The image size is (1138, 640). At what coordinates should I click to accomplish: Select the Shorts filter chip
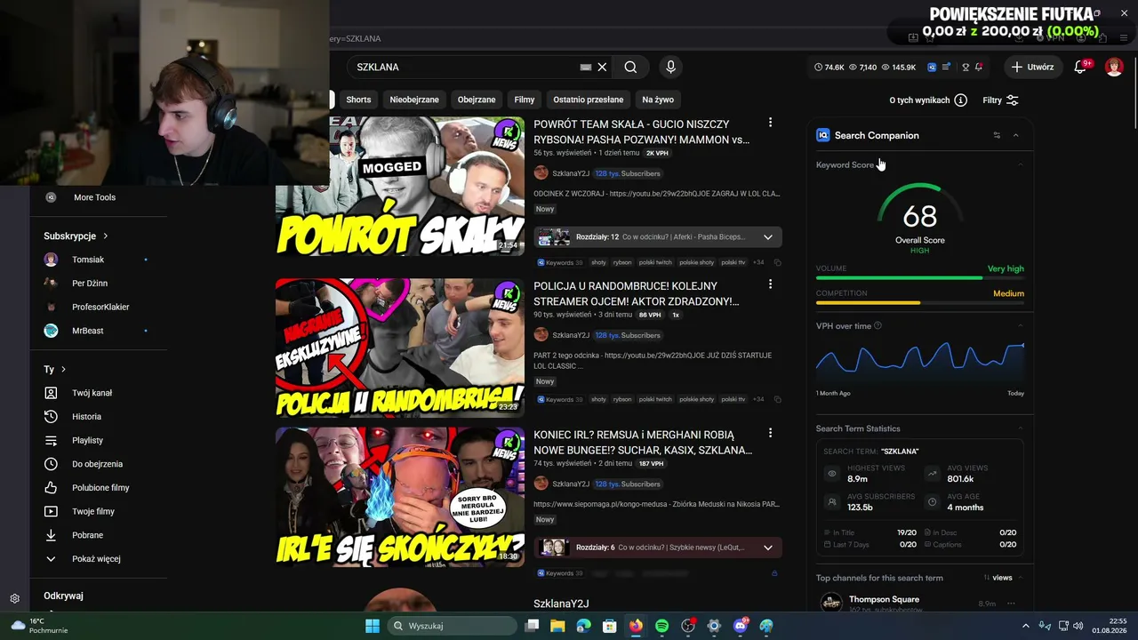pos(358,100)
